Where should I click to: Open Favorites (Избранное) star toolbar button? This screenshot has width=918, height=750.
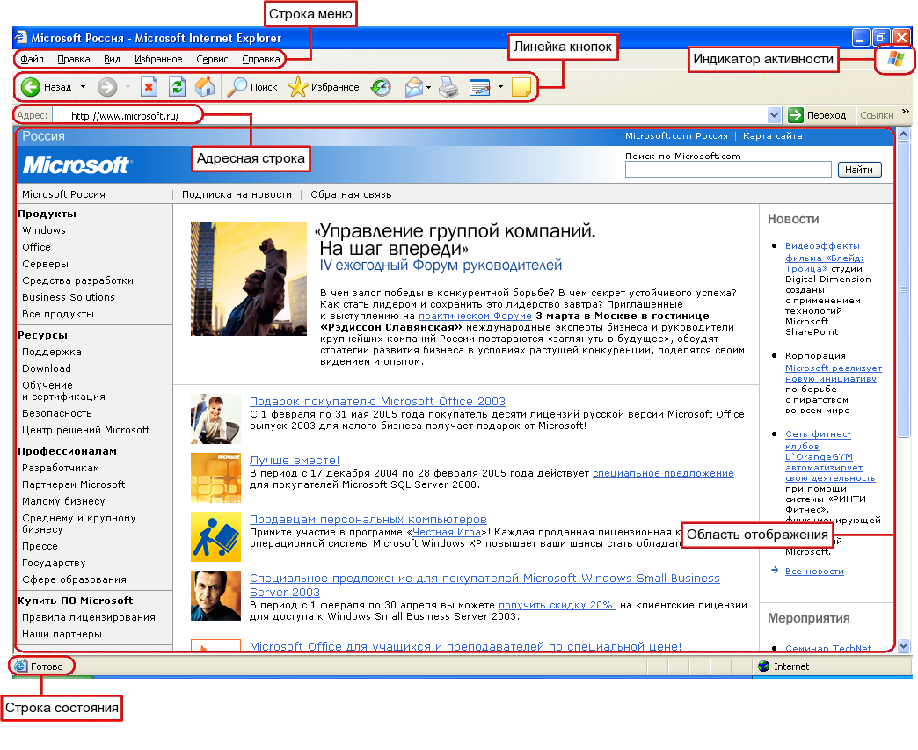click(324, 87)
